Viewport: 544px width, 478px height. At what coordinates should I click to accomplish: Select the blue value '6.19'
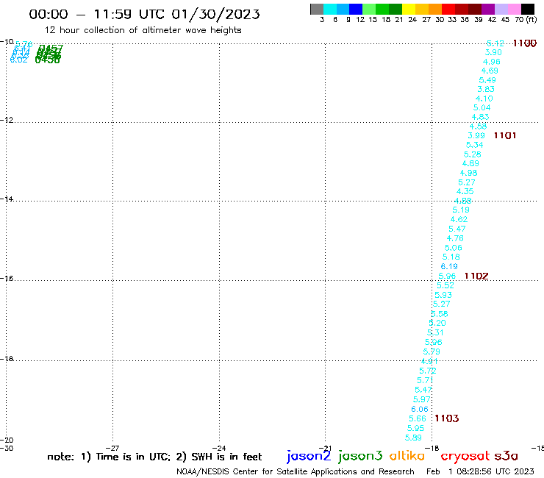pyautogui.click(x=449, y=266)
